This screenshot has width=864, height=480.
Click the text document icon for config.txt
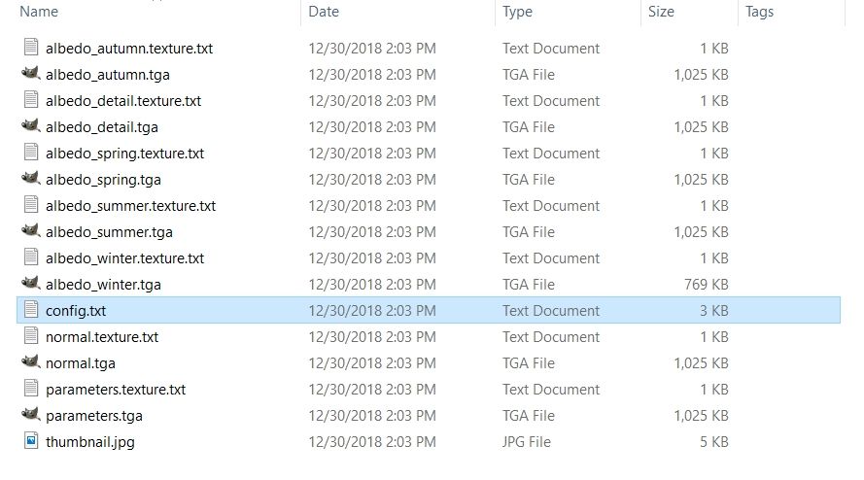tap(30, 311)
